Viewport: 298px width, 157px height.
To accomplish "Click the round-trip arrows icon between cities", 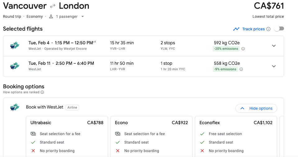I will click(x=53, y=6).
